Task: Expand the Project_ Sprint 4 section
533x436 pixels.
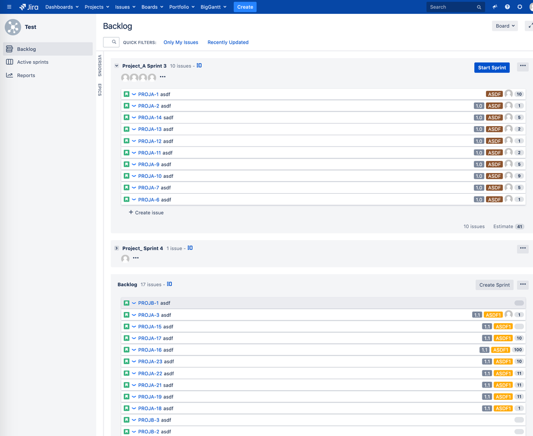Action: pyautogui.click(x=116, y=248)
